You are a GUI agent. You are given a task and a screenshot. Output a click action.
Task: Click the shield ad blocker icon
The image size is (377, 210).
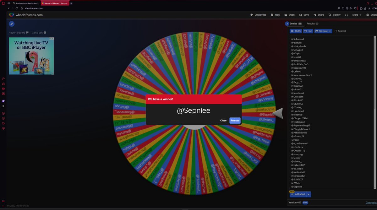coord(347,8)
